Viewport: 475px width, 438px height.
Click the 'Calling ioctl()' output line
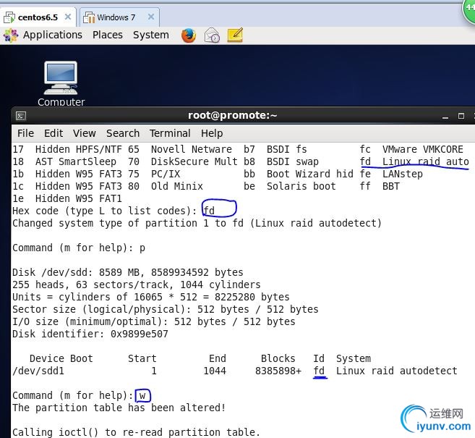(136, 432)
